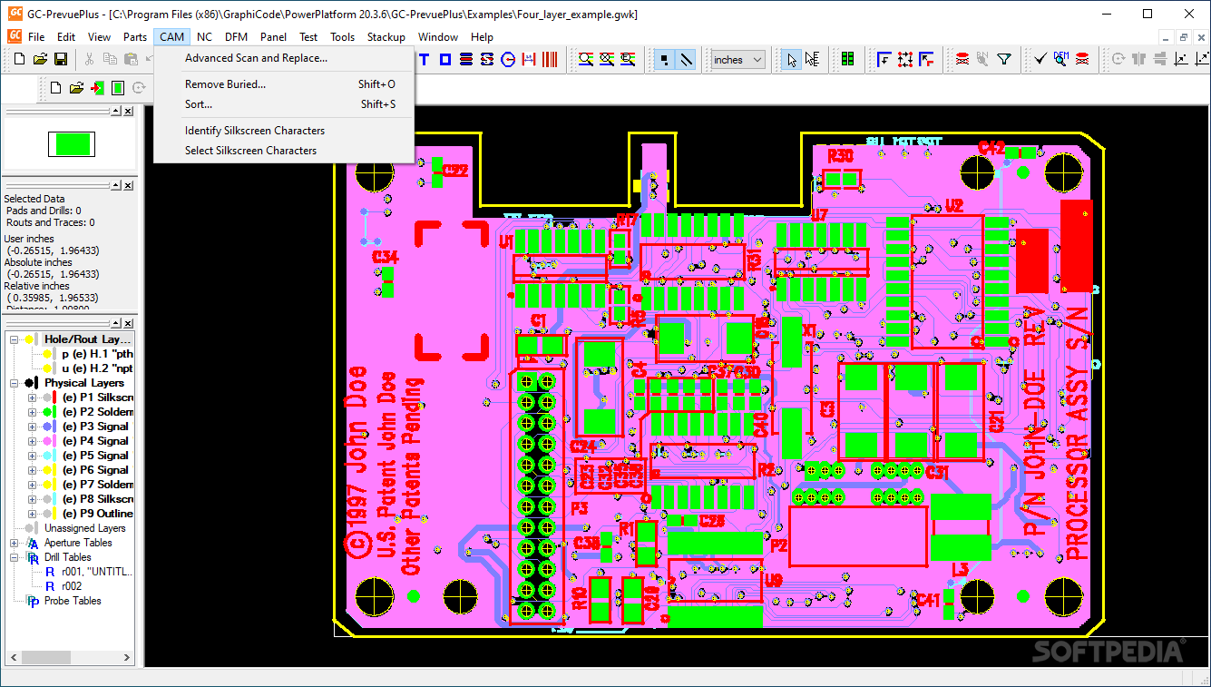Click the open folder icon in second toolbar
This screenshot has width=1211, height=687.
76,88
